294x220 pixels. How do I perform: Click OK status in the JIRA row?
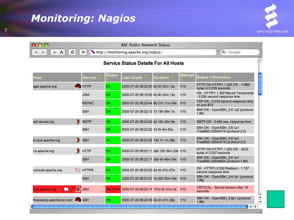click(113, 95)
